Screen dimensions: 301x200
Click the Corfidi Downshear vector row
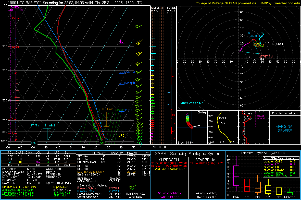[99, 194]
